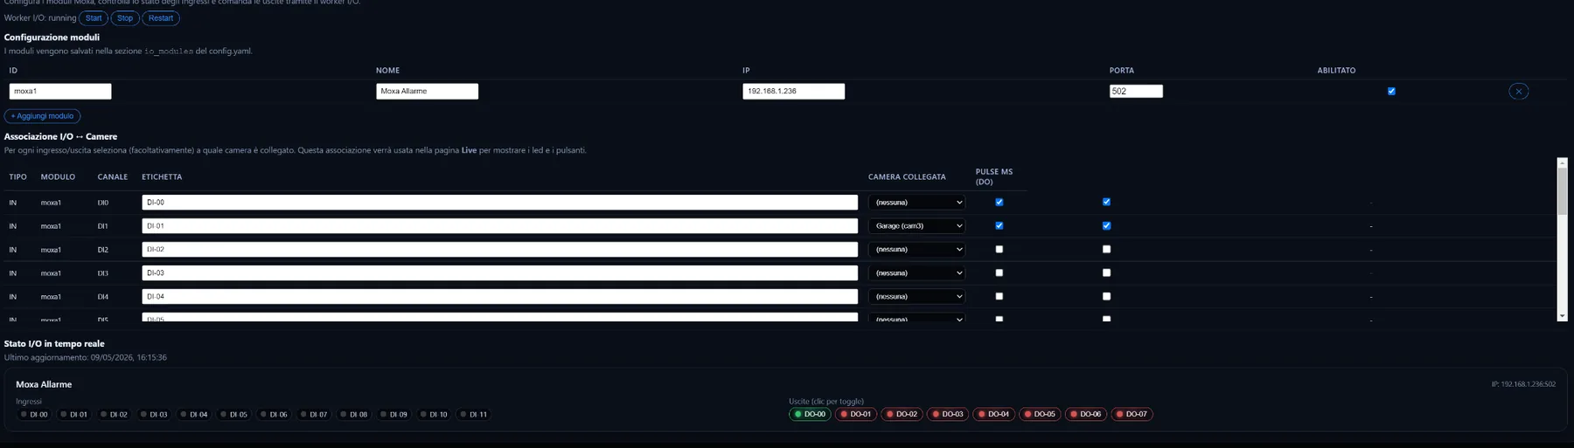Click the Etichetta column header
Image resolution: width=1574 pixels, height=448 pixels.
click(162, 177)
